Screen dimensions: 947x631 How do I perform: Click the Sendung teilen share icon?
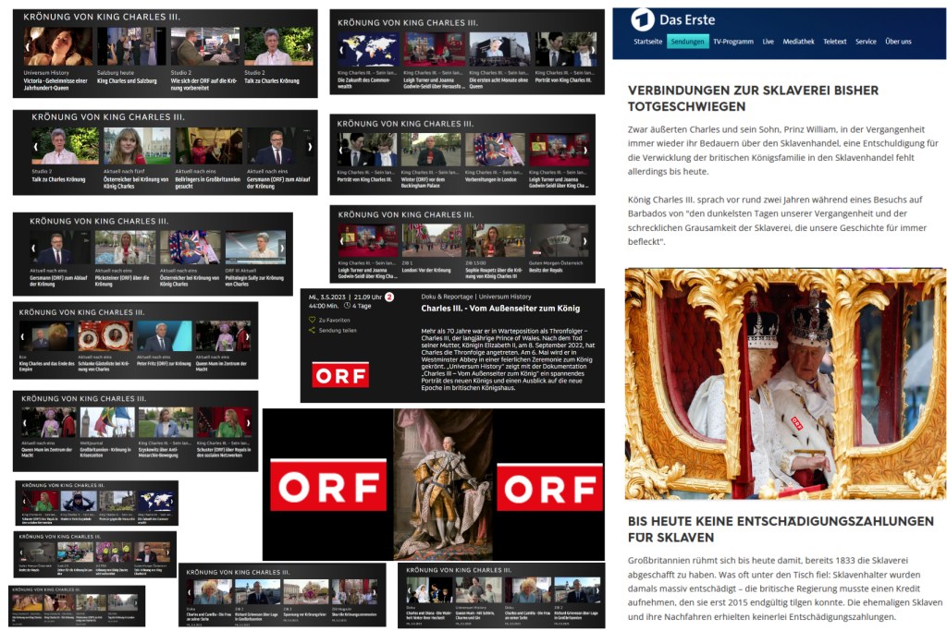(x=313, y=330)
